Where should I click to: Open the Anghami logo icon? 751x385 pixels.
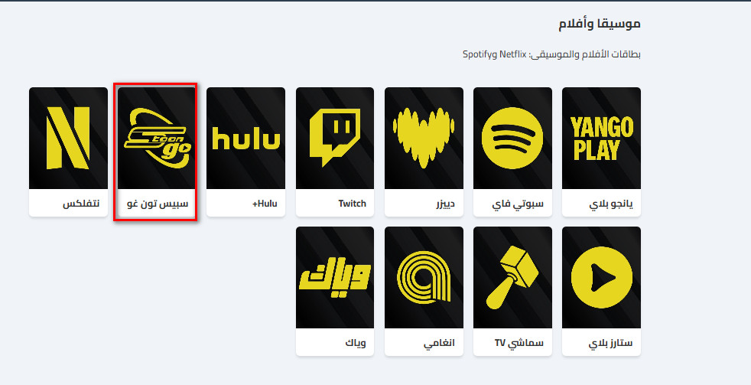(x=424, y=278)
